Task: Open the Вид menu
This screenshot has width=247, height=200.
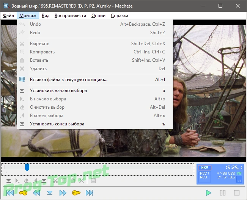Action: coord(46,16)
